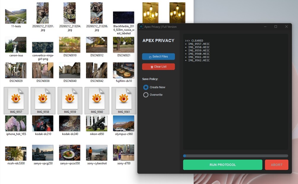Screen dimensions: 298x184
Task: Start the green RUN PROTOCOL button
Action: coord(223,165)
